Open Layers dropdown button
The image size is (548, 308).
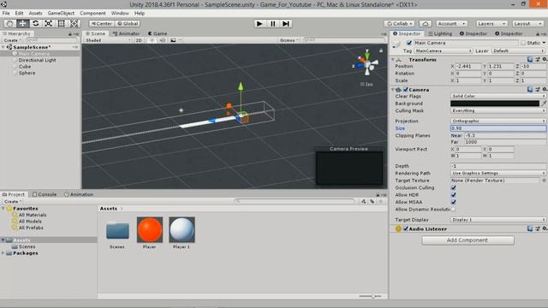point(491,23)
